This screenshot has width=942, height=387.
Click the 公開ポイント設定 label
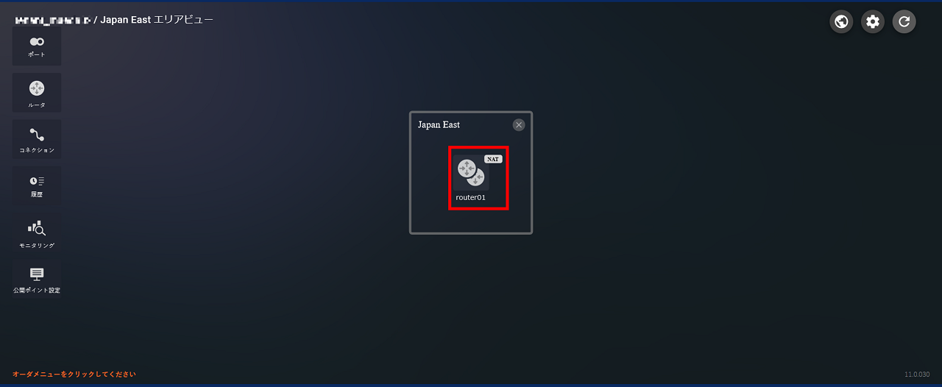(37, 291)
